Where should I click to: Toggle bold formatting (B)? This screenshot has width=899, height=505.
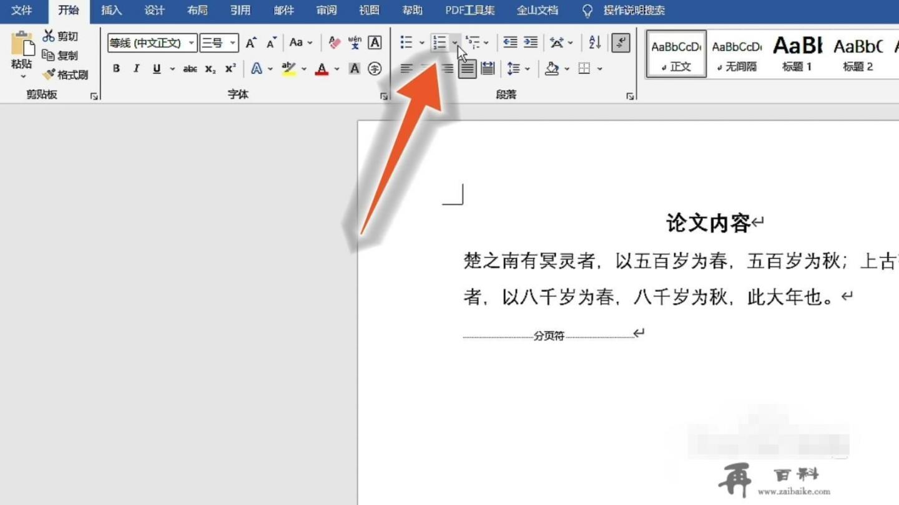(116, 69)
